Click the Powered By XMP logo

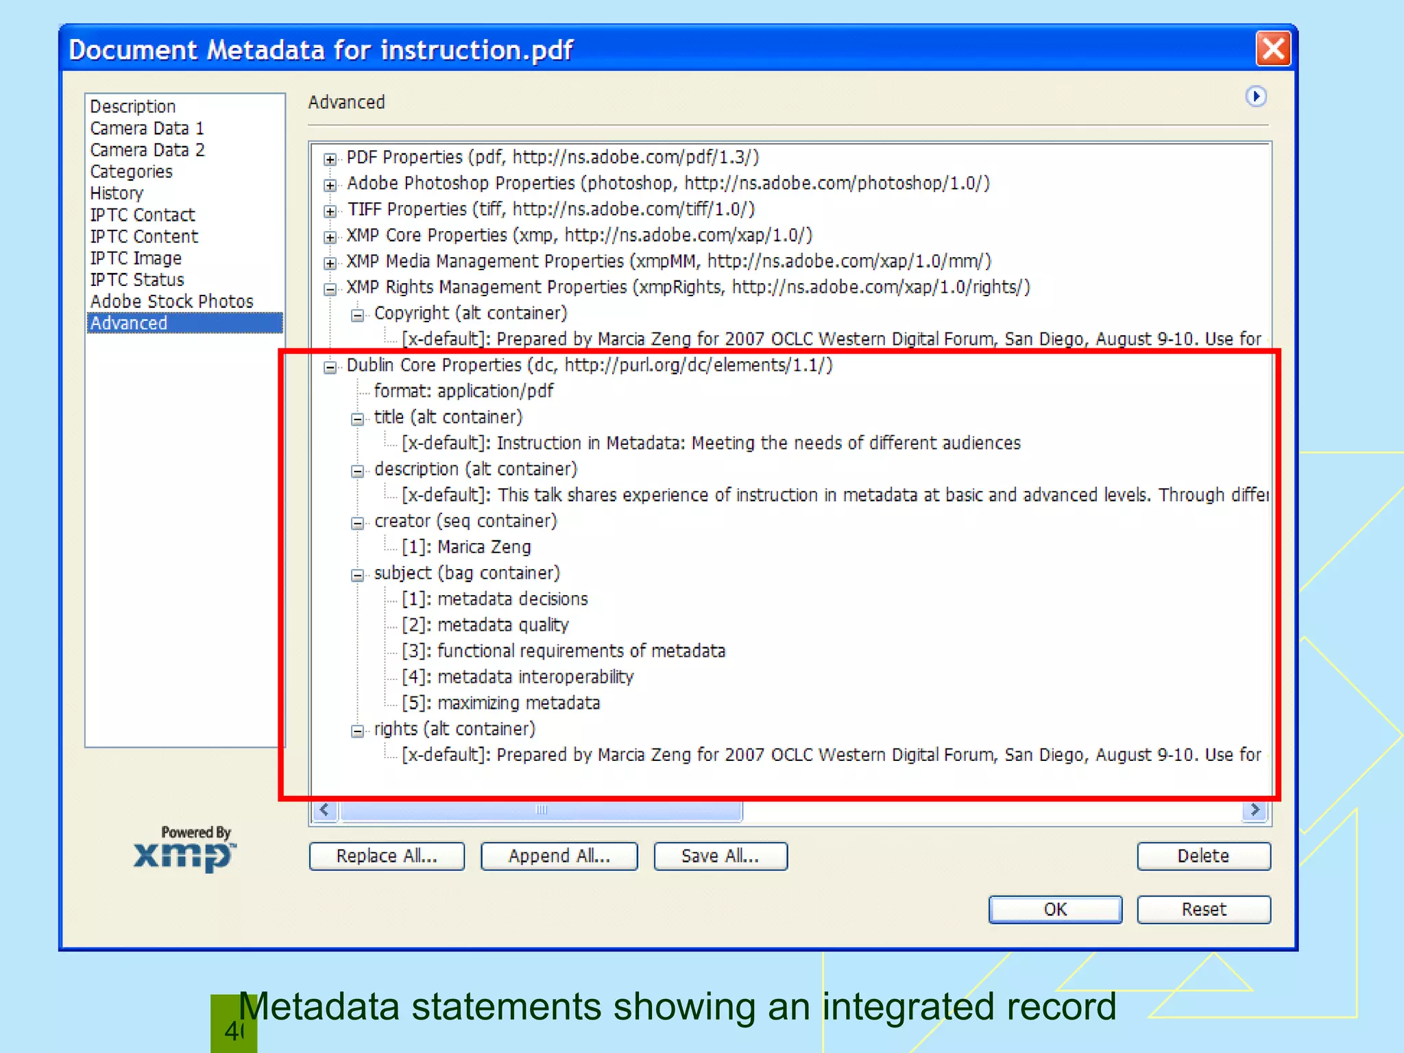[x=186, y=849]
